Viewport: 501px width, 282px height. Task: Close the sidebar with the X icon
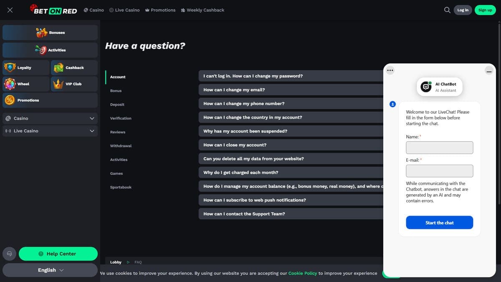(10, 10)
